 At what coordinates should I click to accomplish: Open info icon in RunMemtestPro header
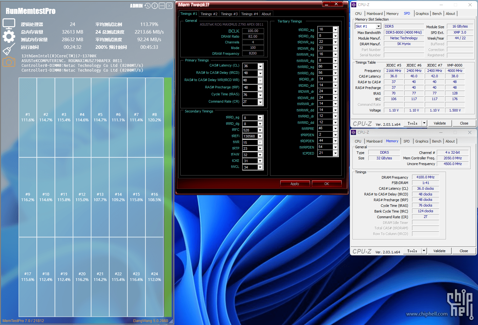(155, 6)
